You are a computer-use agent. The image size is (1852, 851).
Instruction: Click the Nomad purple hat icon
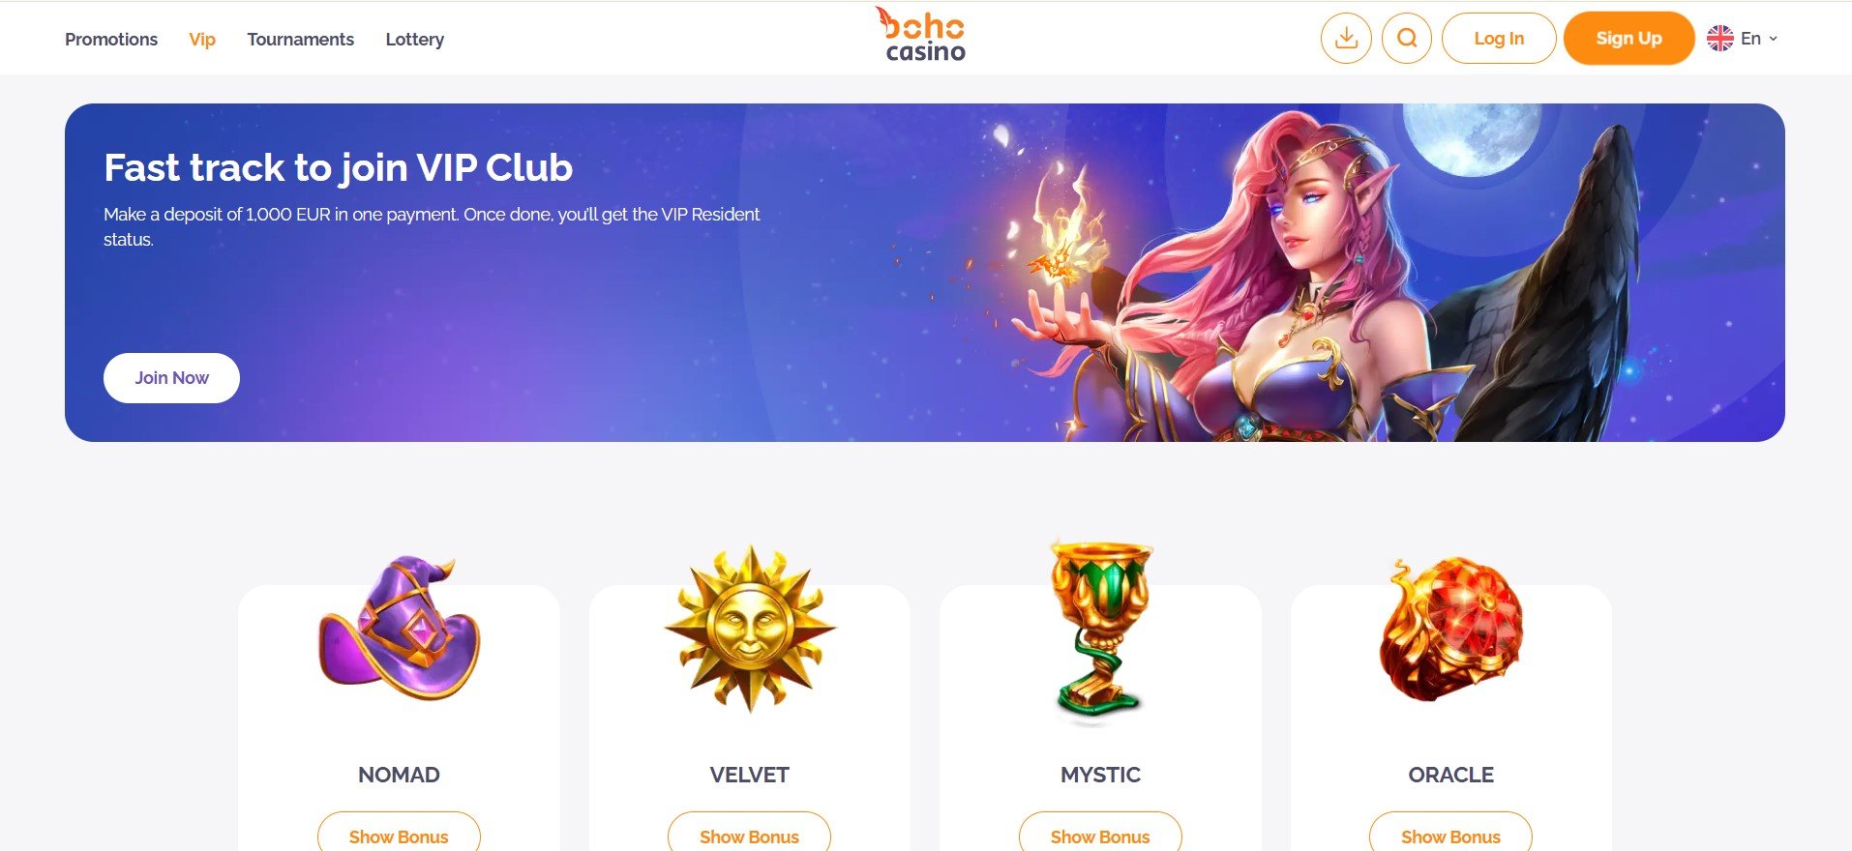click(400, 628)
